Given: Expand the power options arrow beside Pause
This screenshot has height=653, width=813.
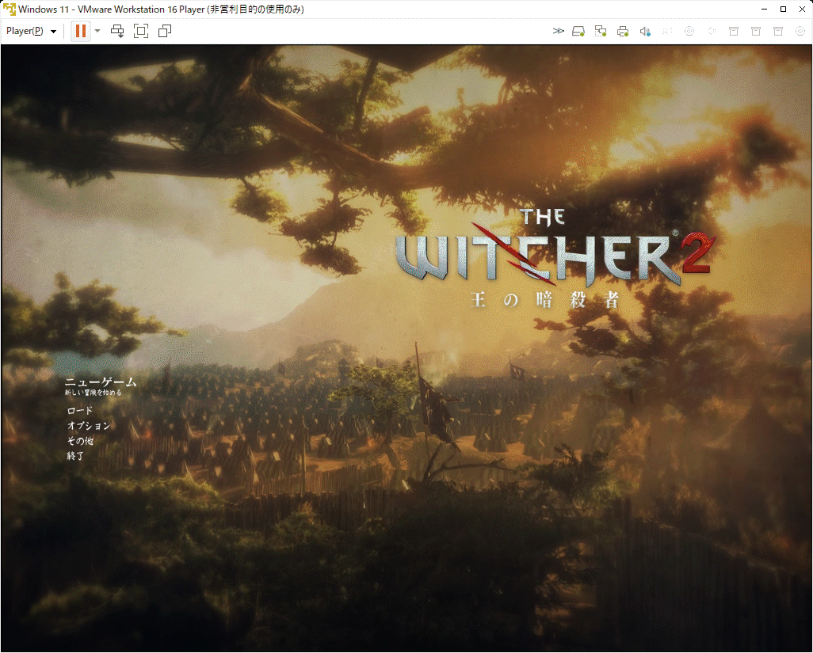Looking at the screenshot, I should [97, 31].
